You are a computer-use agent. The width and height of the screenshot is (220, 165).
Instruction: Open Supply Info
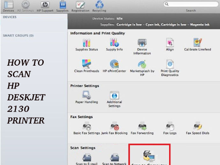tap(114, 45)
